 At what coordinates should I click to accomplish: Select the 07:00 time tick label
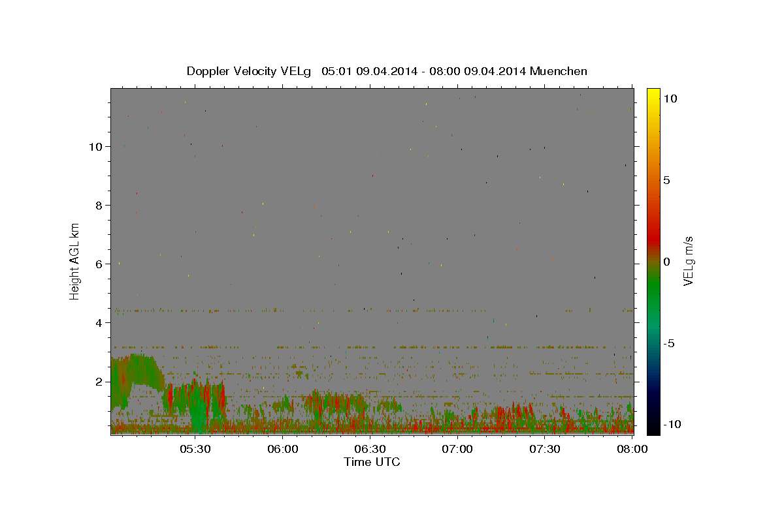458,449
